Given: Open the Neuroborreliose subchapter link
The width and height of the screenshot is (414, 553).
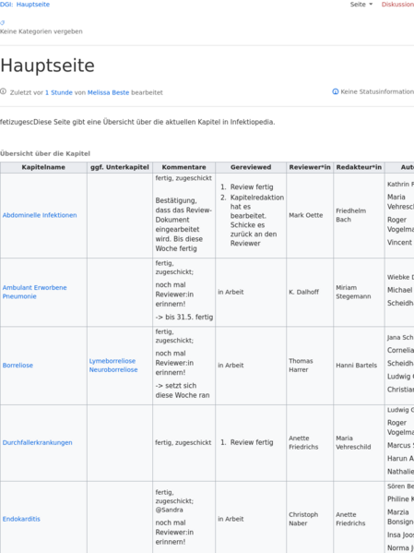Looking at the screenshot, I should pyautogui.click(x=113, y=370).
